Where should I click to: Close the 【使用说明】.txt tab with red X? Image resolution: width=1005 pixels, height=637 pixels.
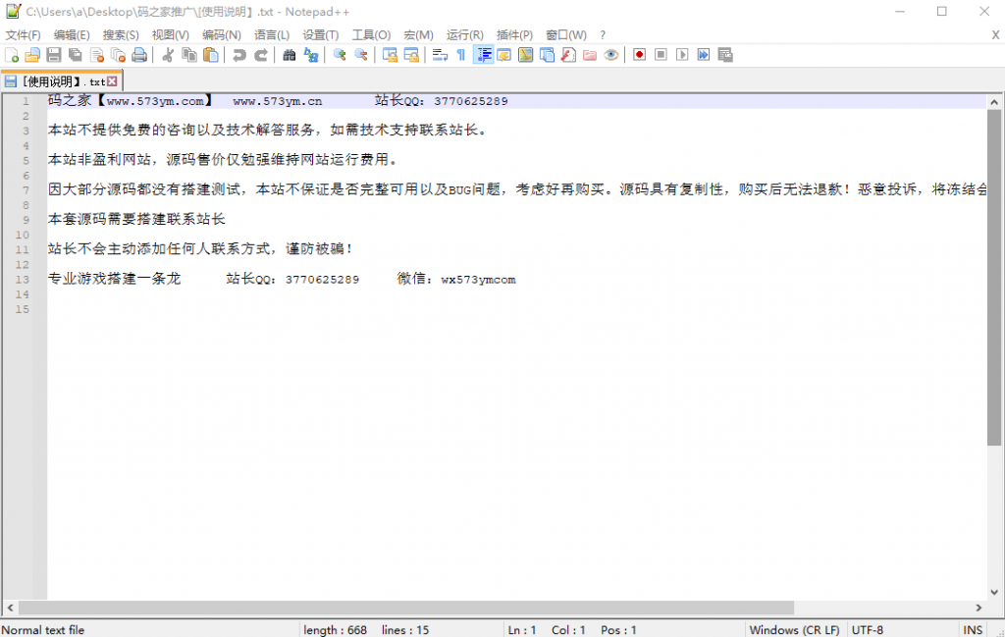tap(112, 81)
